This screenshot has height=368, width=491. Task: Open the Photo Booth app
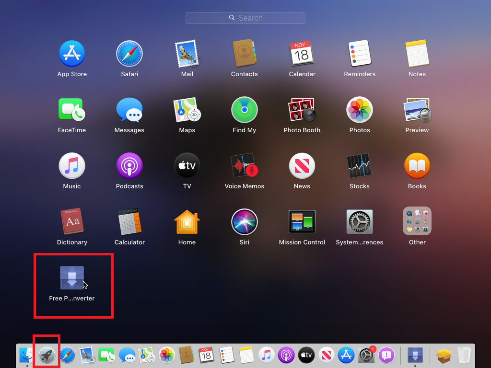pos(302,110)
